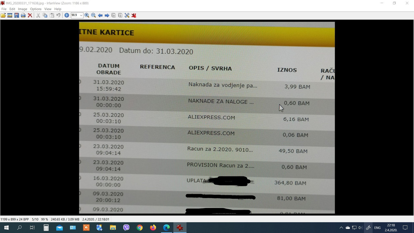Open the Edit menu
Screen dimensions: 414x233
(x=12, y=9)
